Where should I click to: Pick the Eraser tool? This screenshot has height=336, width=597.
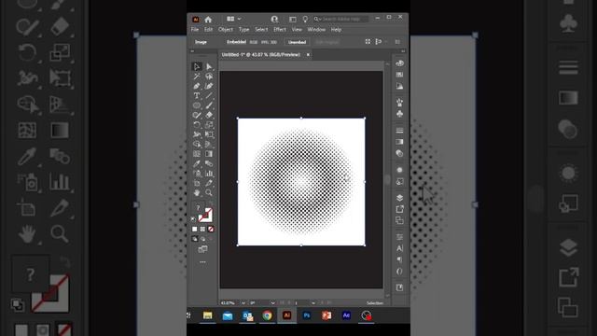click(x=209, y=115)
